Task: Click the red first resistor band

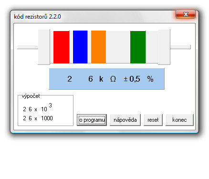Action: [x=62, y=47]
